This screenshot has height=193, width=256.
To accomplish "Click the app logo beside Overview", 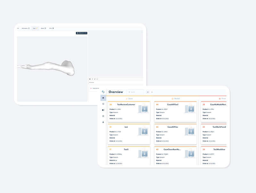I will (103, 92).
